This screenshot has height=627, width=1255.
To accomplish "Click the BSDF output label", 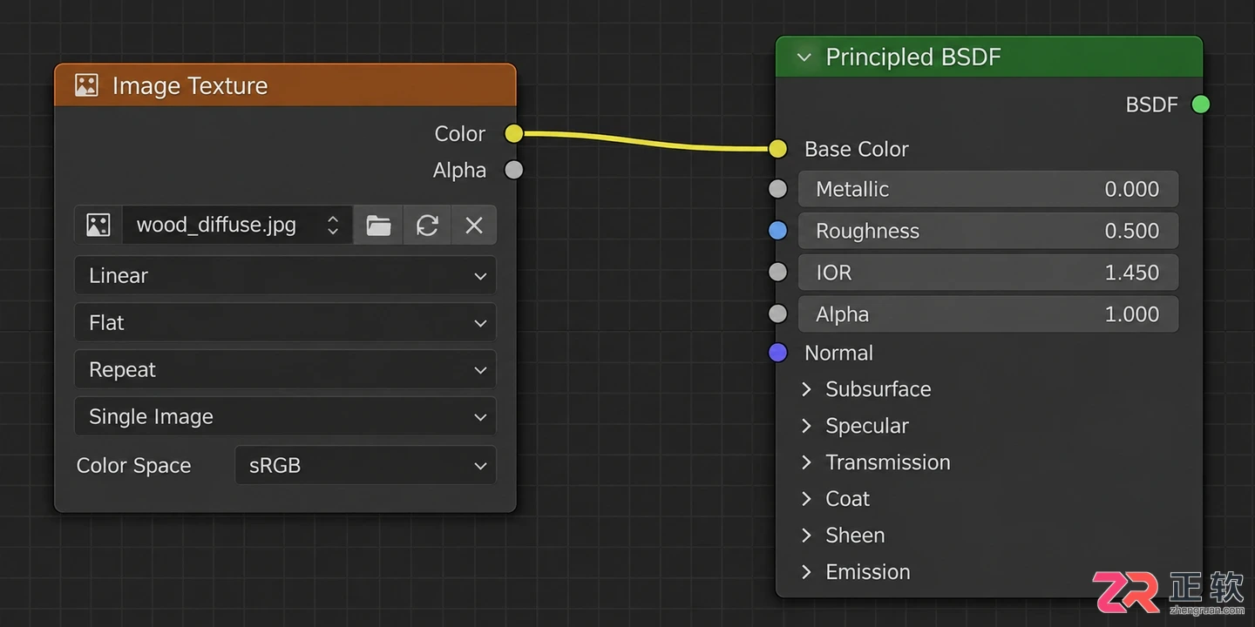I will click(x=1152, y=104).
